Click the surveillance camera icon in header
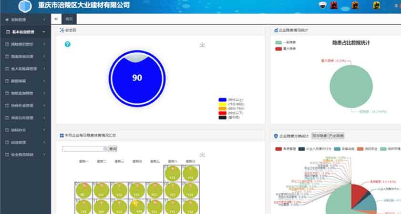 tap(323, 6)
